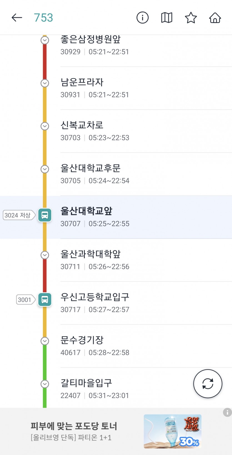This screenshot has height=455, width=232.
Task: Refresh bus arrival information
Action: click(208, 384)
